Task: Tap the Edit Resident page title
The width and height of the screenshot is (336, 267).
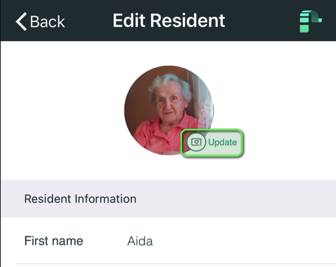Action: [169, 21]
